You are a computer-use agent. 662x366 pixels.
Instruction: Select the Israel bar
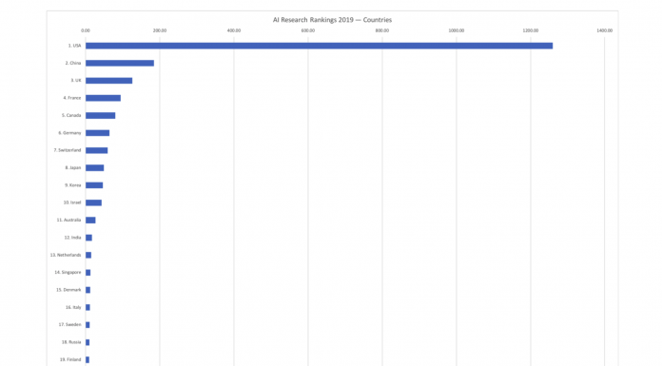click(94, 202)
